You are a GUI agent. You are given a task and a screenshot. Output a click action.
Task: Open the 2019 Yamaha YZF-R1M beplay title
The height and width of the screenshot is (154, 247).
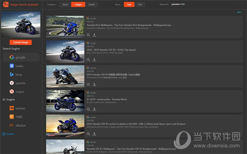point(113,74)
